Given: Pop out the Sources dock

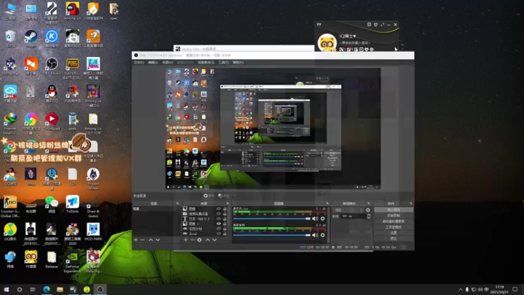Looking at the screenshot, I should point(227,203).
